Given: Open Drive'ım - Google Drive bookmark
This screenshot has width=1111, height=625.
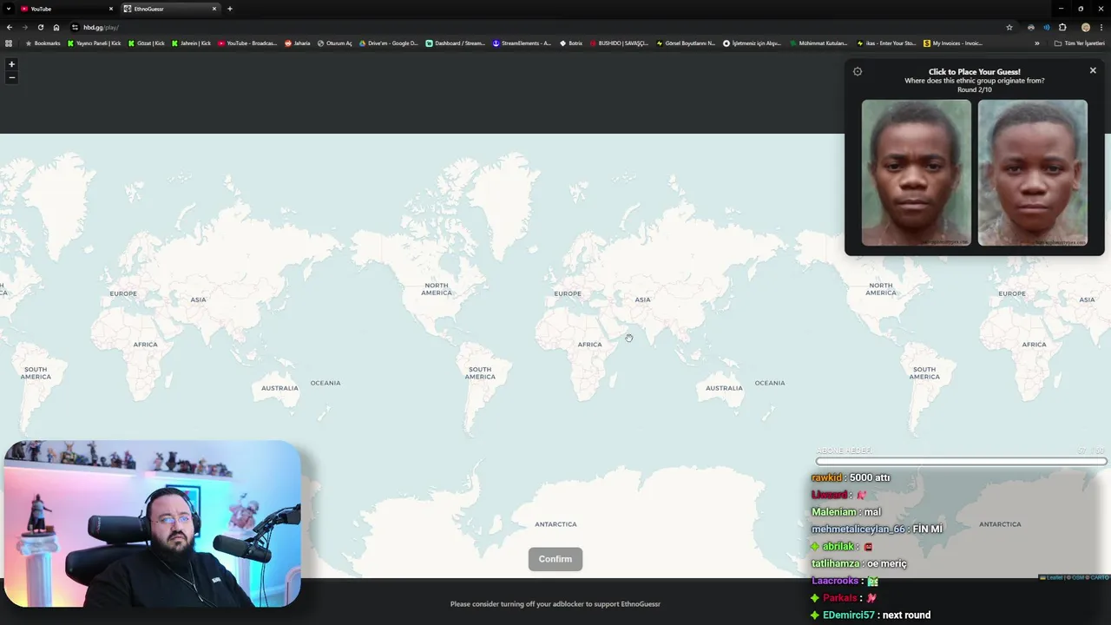Looking at the screenshot, I should click(388, 43).
